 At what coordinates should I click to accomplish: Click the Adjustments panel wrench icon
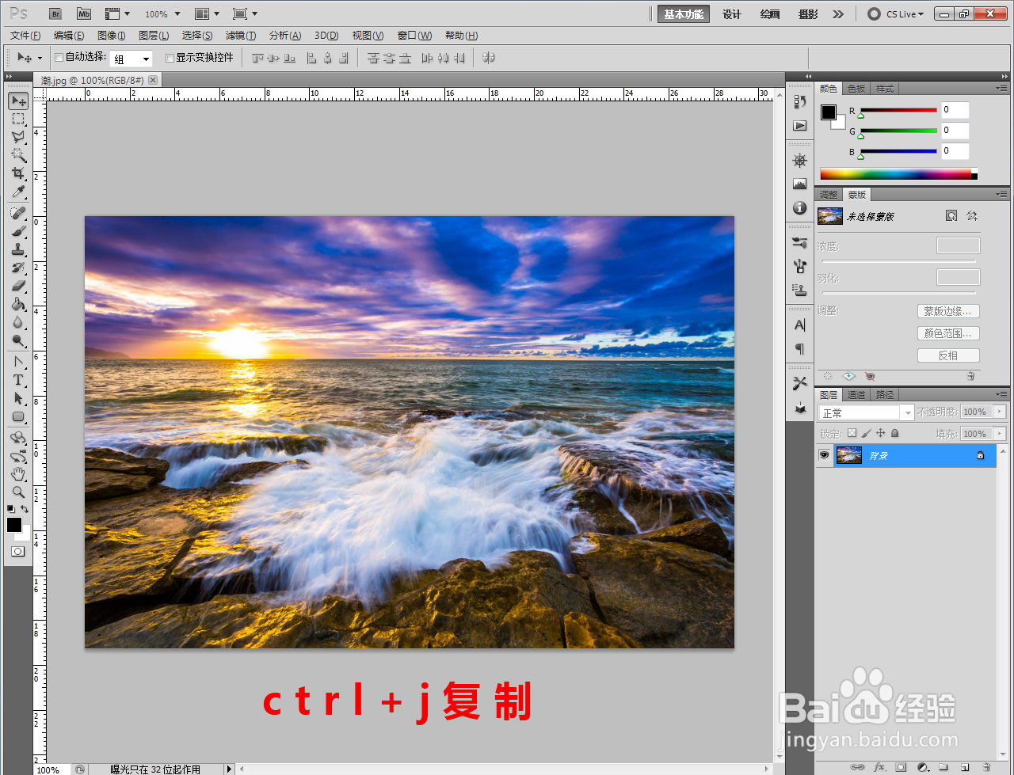[799, 382]
